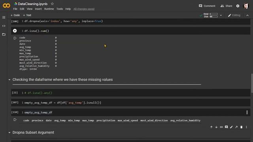Open the Google Drive file icon
Viewport: 253px width, 142px height.
[x=15, y=4]
